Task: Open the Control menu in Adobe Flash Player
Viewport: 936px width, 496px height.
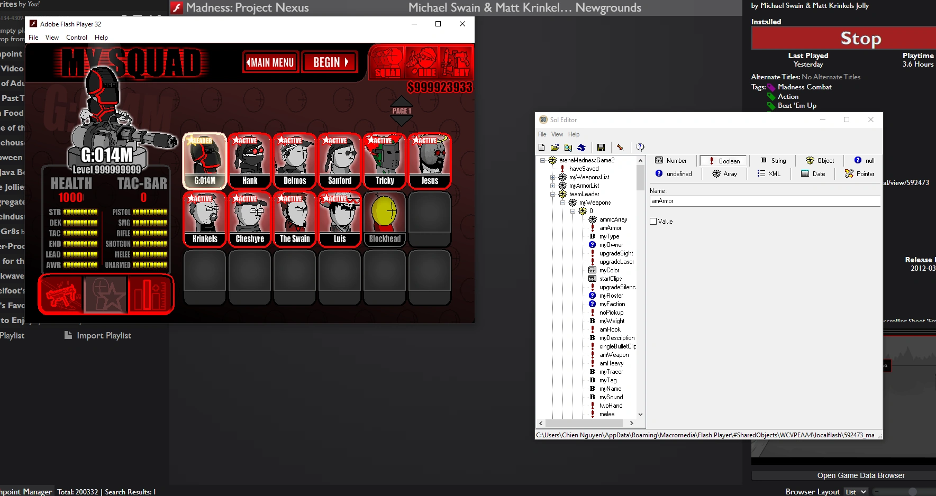Action: coord(77,38)
